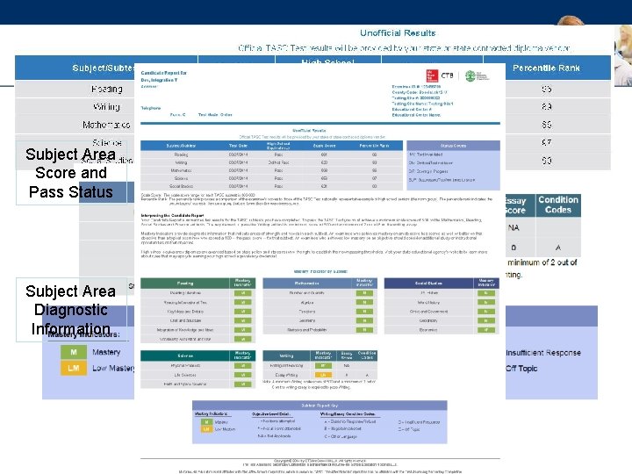
Task: Click the Algebra row in Mathematics table
Action: [320, 302]
